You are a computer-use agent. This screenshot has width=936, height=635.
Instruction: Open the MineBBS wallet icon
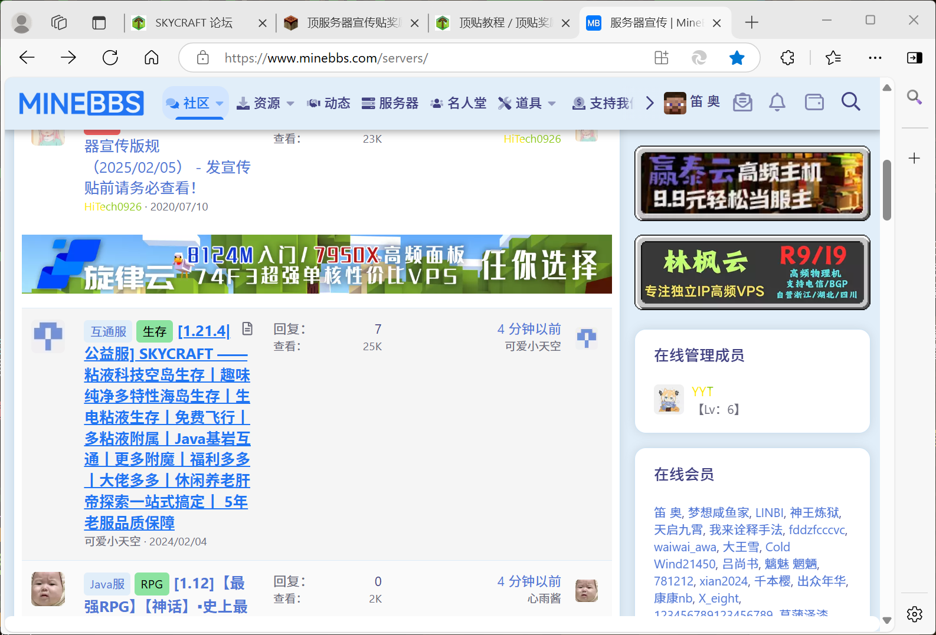pyautogui.click(x=814, y=103)
